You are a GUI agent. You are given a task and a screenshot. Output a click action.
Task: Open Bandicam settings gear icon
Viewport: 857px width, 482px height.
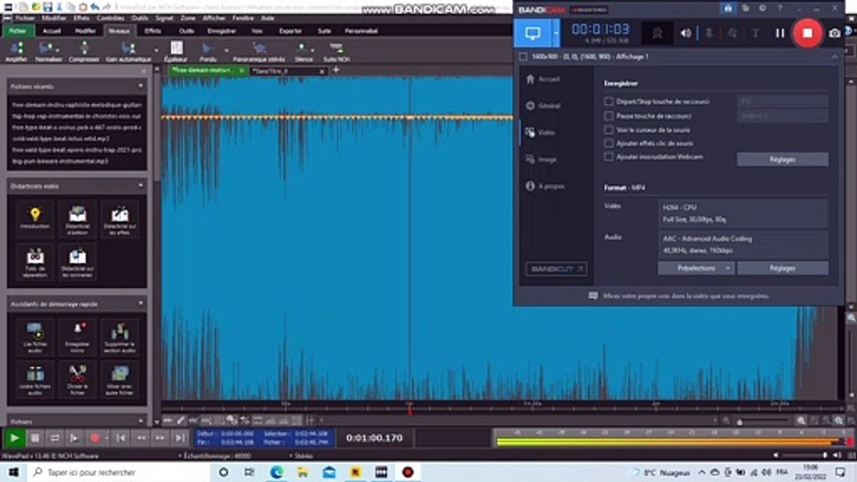pos(762,9)
